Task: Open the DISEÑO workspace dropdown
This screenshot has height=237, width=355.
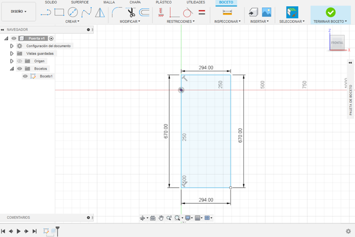Action: 19,11
